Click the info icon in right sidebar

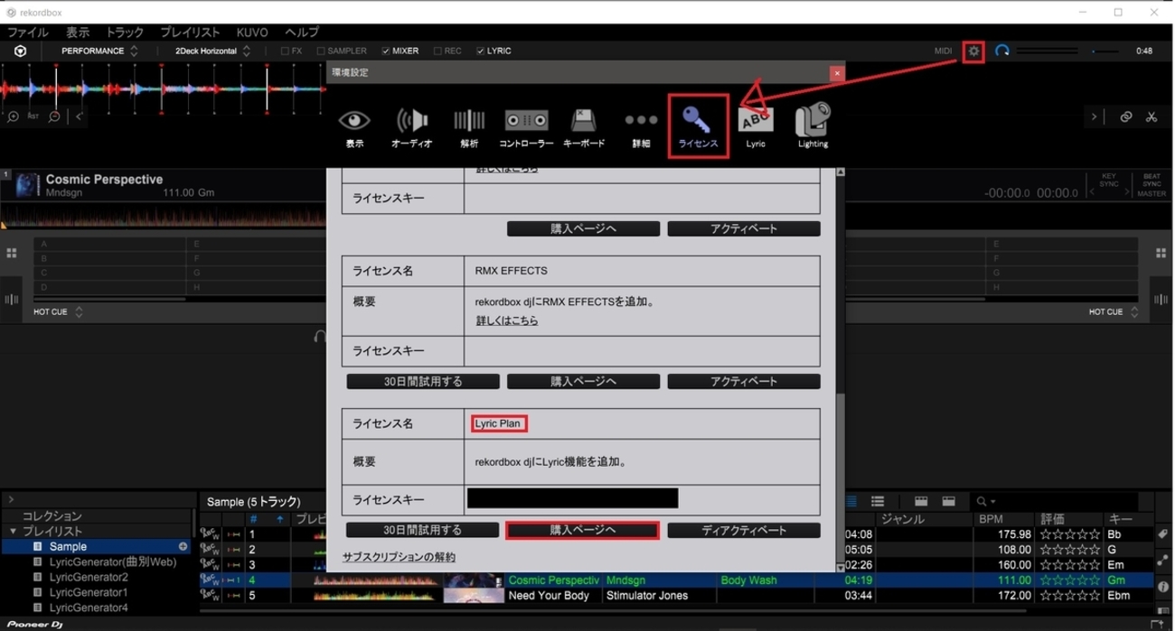1163,587
